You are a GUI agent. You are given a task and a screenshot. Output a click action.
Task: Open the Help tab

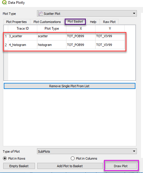click(93, 22)
